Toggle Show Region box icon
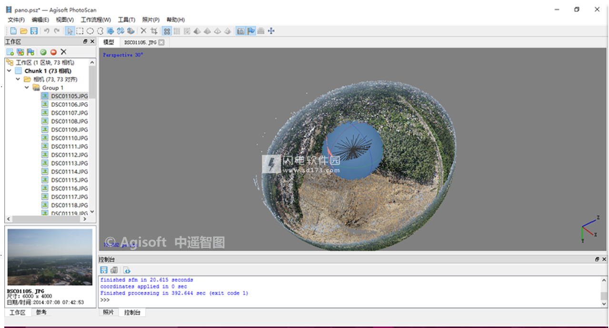Screen dimensions: 609x328 [261, 31]
